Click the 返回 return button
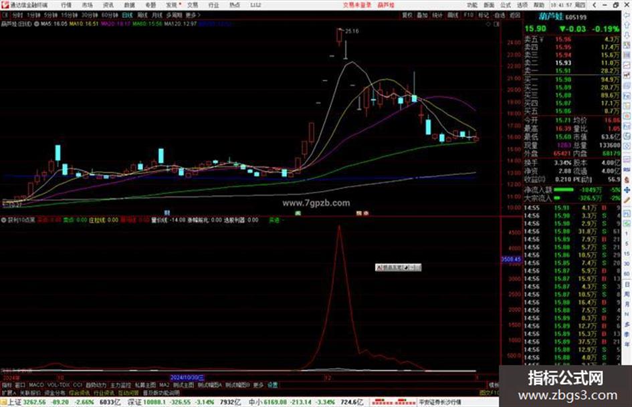 515,15
